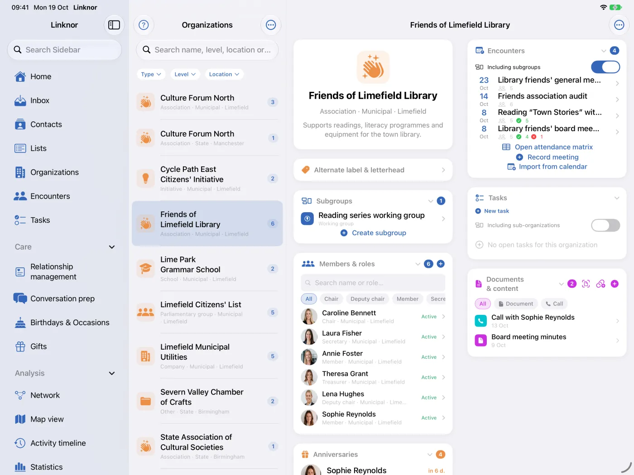Open attendance matrix link
Image resolution: width=634 pixels, height=475 pixels.
coord(548,147)
